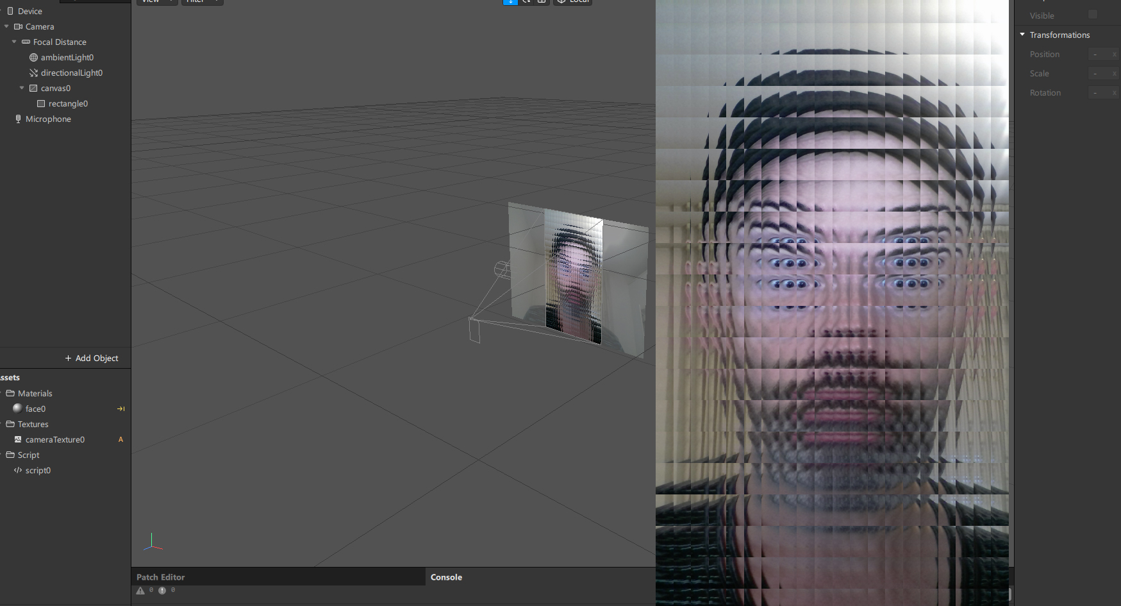Select the Microphone row label
Viewport: 1121px width, 606px height.
tap(48, 119)
